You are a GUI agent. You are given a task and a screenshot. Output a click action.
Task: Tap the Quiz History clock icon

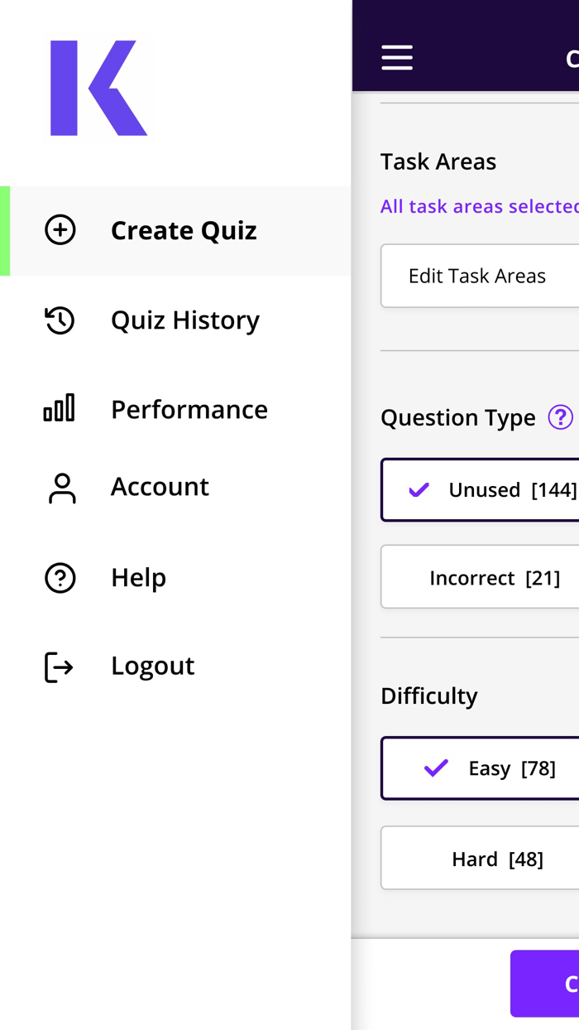coord(60,320)
